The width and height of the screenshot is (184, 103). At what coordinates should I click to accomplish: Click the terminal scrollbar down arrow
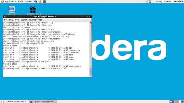coord(91,76)
